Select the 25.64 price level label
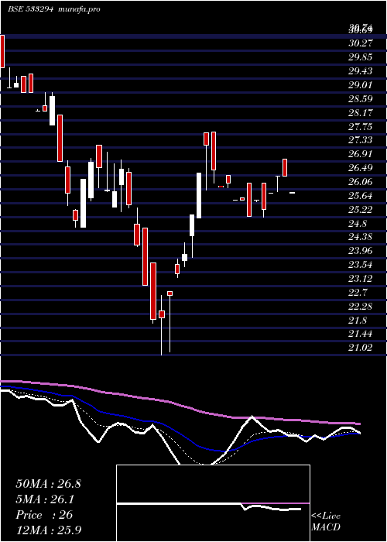 click(361, 196)
